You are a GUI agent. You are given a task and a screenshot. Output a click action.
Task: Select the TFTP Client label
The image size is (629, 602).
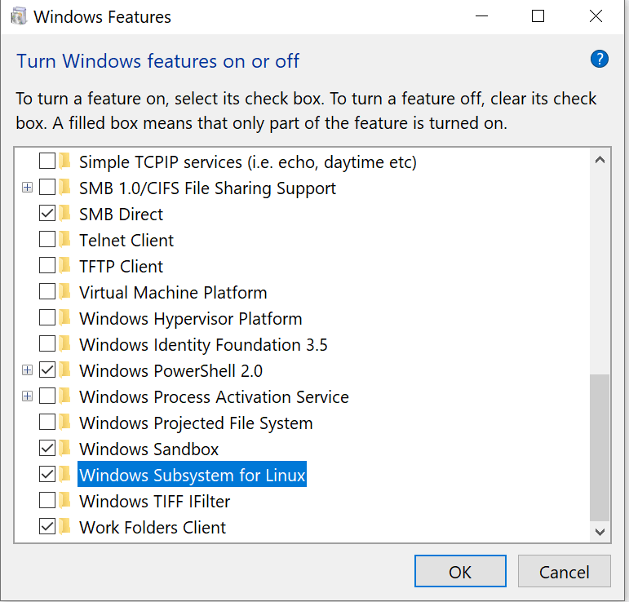[x=121, y=266]
